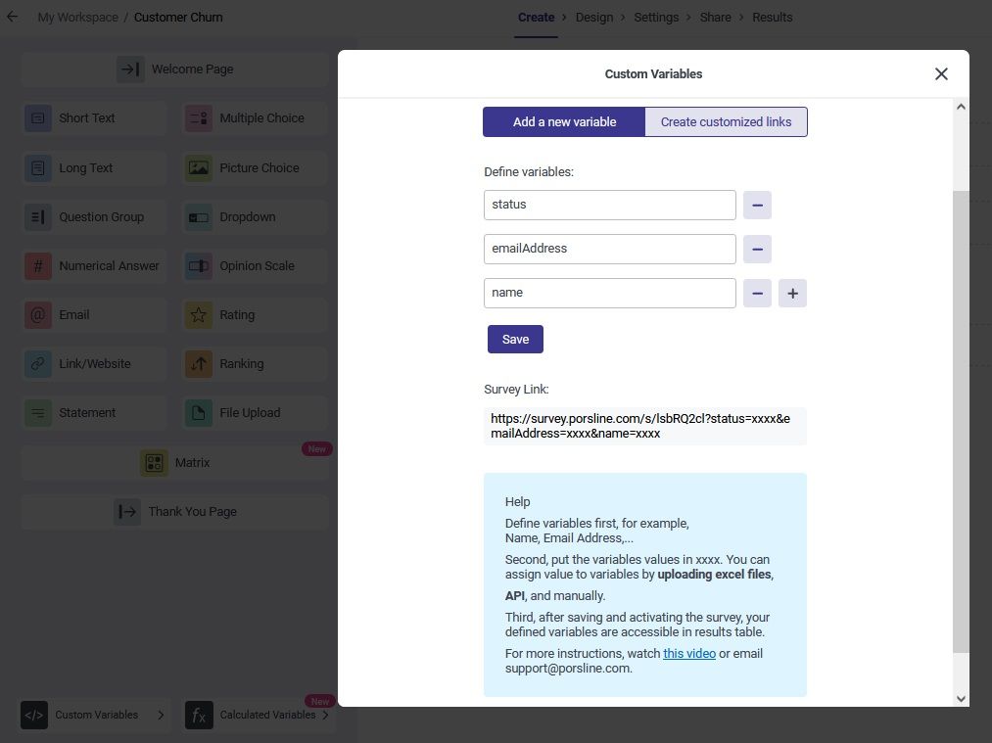Screen dimensions: 992x743
Task: Click the Long Text icon
Action: click(x=38, y=168)
